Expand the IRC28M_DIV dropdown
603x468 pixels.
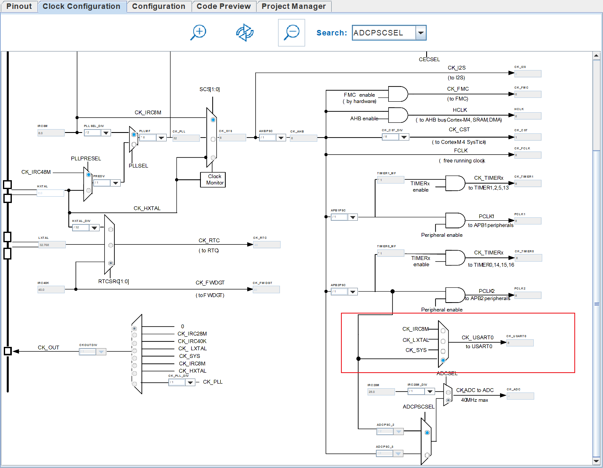(430, 391)
